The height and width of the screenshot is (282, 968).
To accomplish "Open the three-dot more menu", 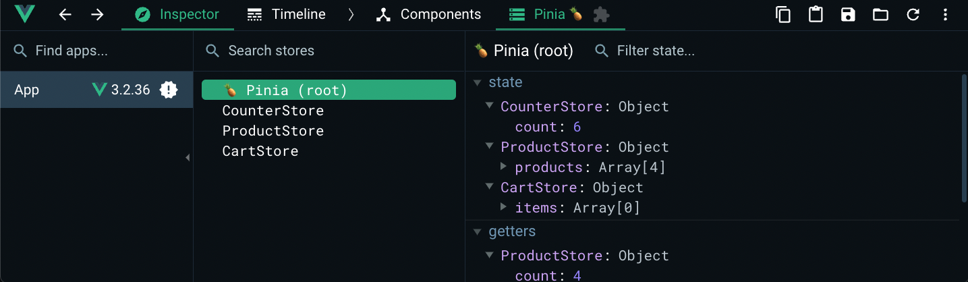I will coord(945,14).
